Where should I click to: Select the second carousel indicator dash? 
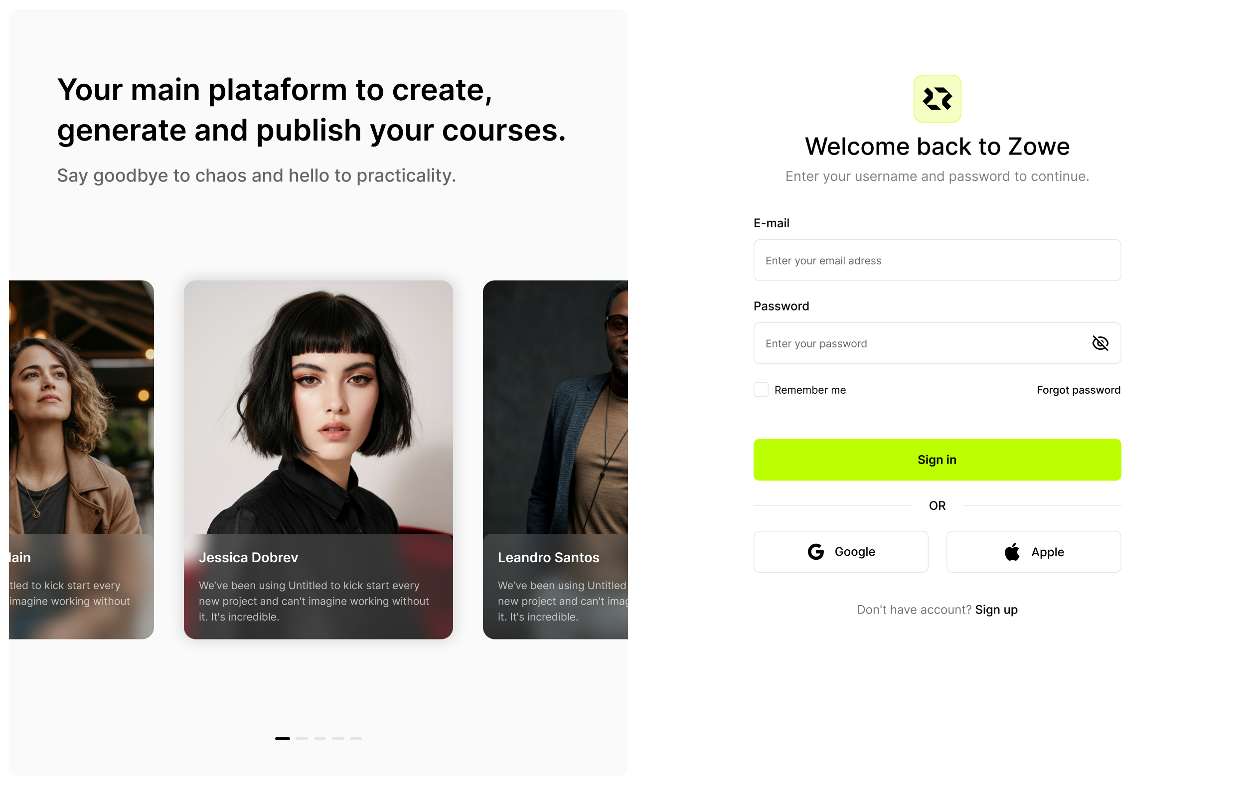pos(302,738)
